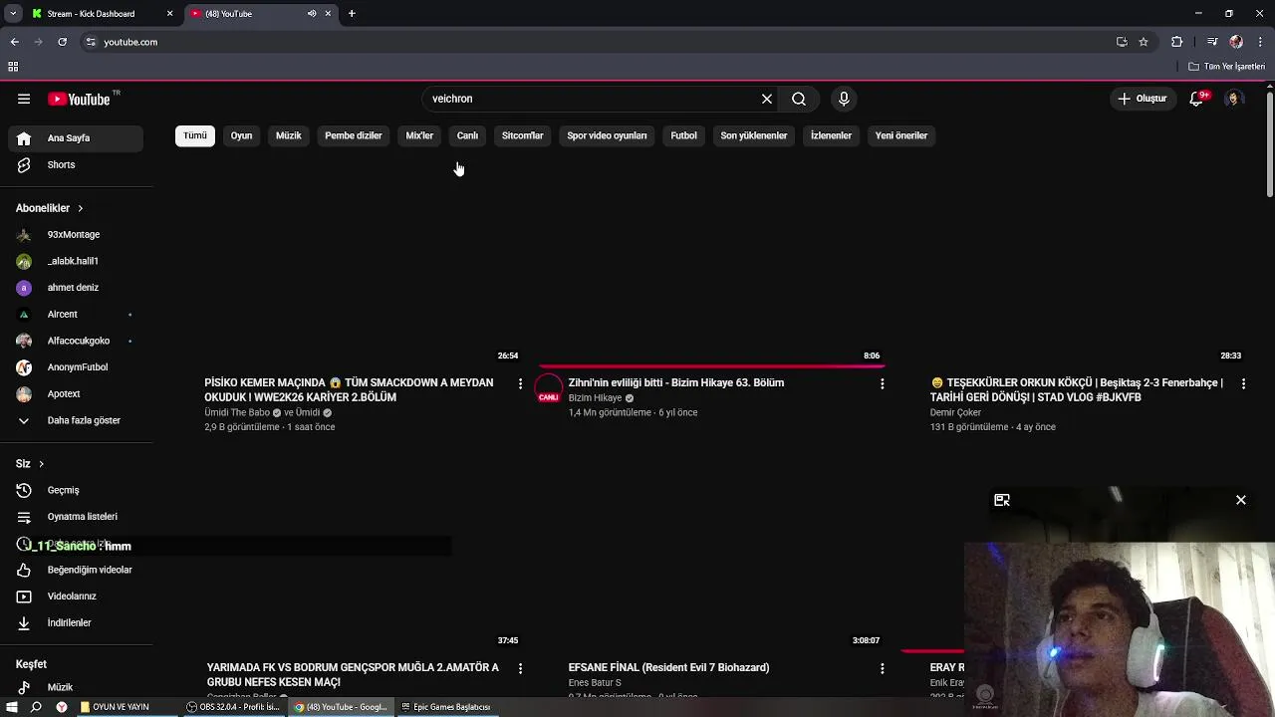Select the Canlı filter chip
The height and width of the screenshot is (717, 1275).
(467, 135)
